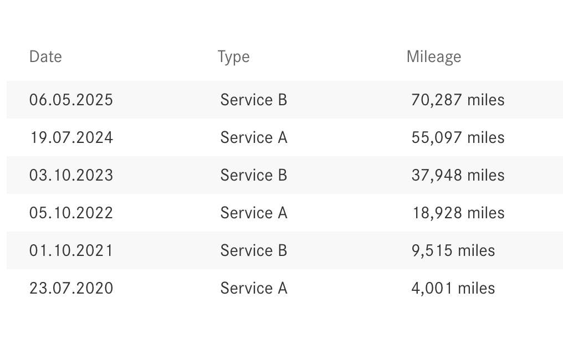
Task: Select the 9,515 miles entry
Action: [x=453, y=250]
